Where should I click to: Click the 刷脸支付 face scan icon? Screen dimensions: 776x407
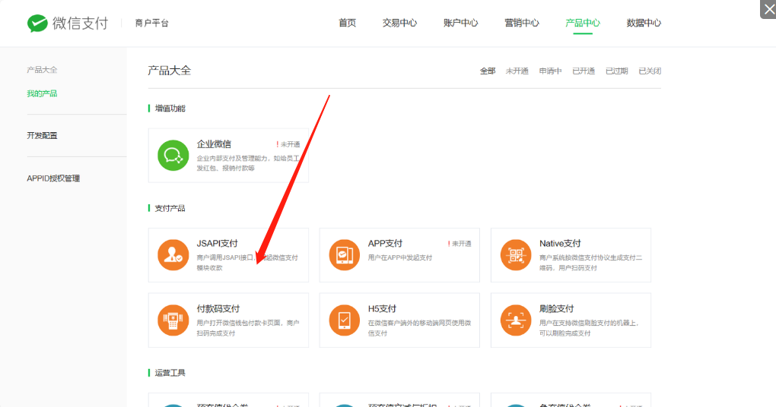[516, 320]
